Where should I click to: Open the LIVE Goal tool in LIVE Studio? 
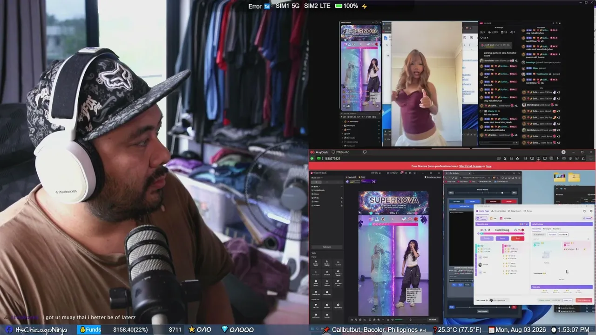(327, 273)
